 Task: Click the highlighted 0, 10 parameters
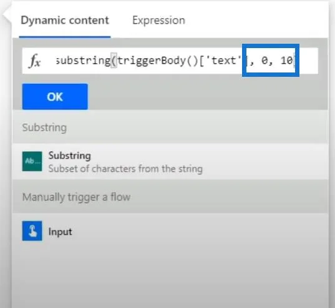[x=271, y=61]
